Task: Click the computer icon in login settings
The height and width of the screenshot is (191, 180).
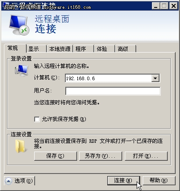Action: (21, 71)
